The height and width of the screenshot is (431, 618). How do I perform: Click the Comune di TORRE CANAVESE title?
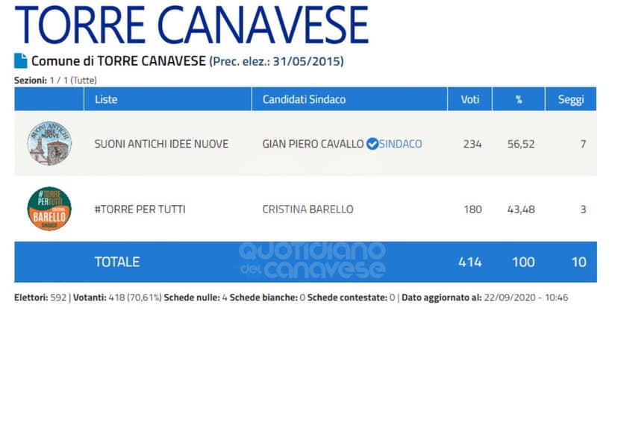[118, 61]
